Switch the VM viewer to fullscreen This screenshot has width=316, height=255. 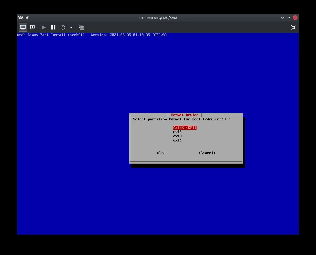coord(293,27)
